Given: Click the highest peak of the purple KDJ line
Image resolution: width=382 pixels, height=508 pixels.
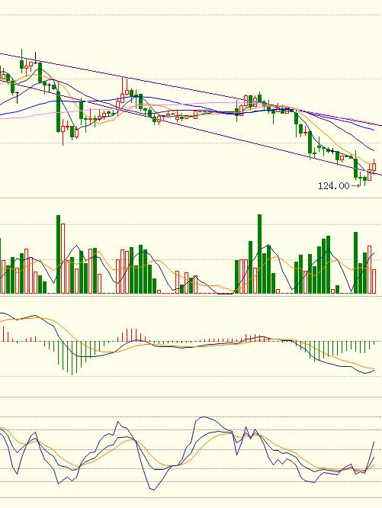Looking at the screenshot, I should point(204,417).
